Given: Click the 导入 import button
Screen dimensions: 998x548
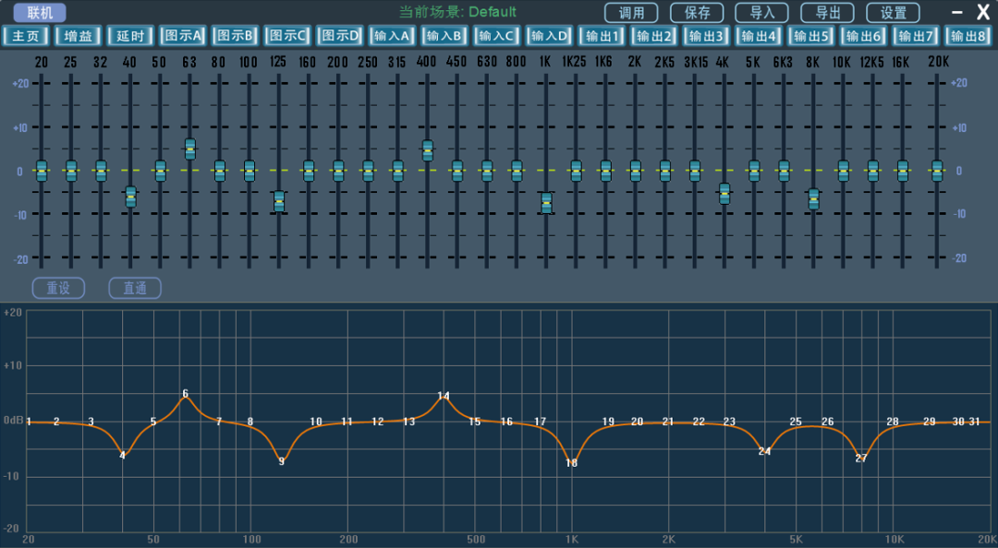Looking at the screenshot, I should [761, 13].
